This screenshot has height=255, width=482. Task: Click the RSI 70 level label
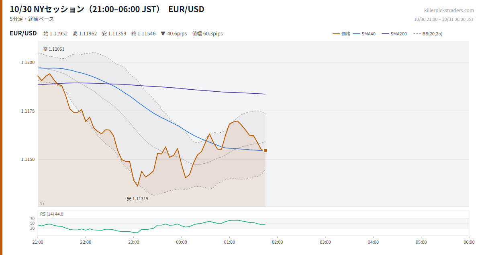click(33, 219)
